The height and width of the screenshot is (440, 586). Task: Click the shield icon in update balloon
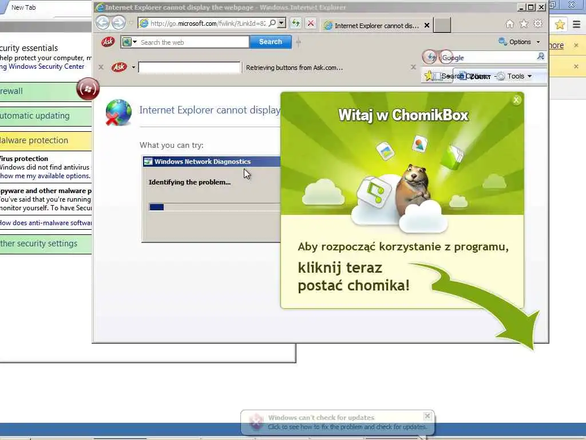click(x=256, y=422)
